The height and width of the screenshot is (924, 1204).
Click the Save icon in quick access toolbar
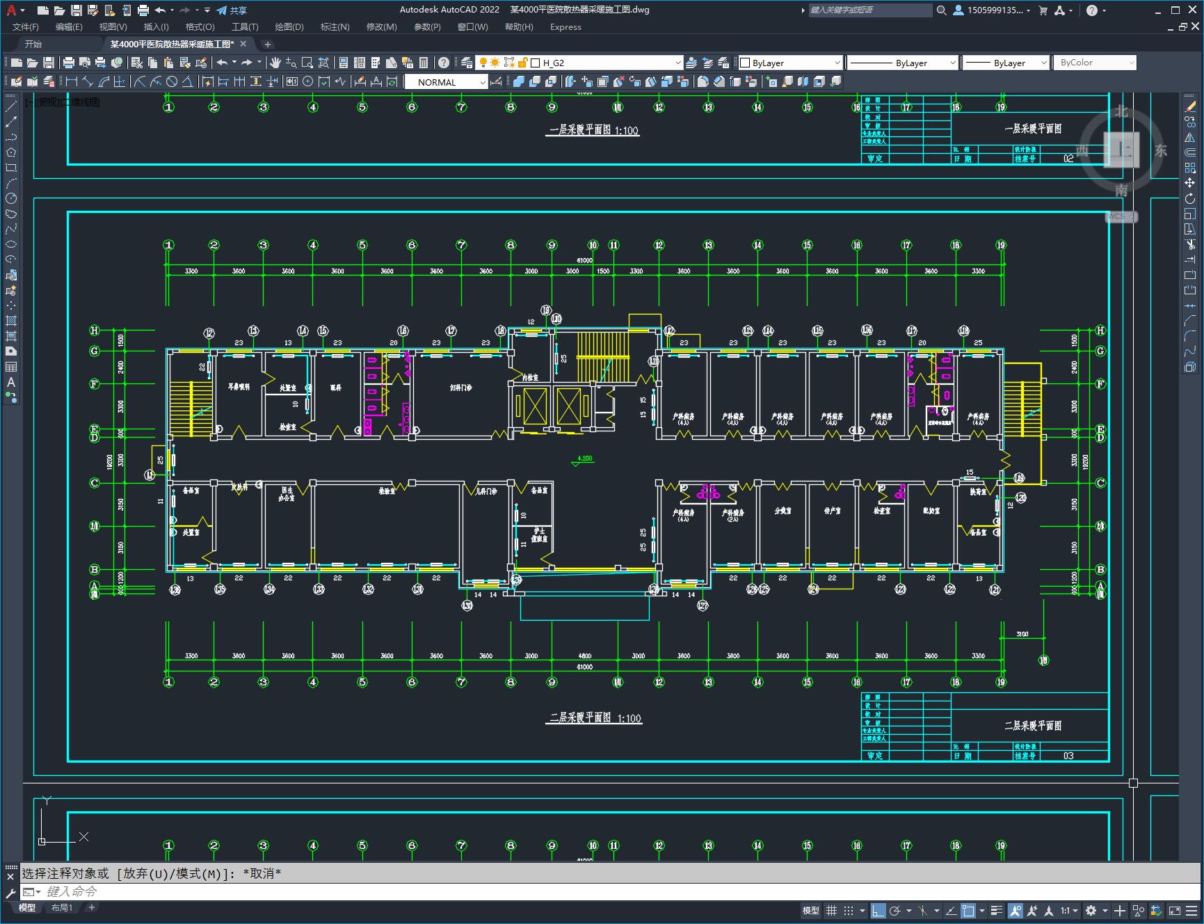(x=77, y=10)
